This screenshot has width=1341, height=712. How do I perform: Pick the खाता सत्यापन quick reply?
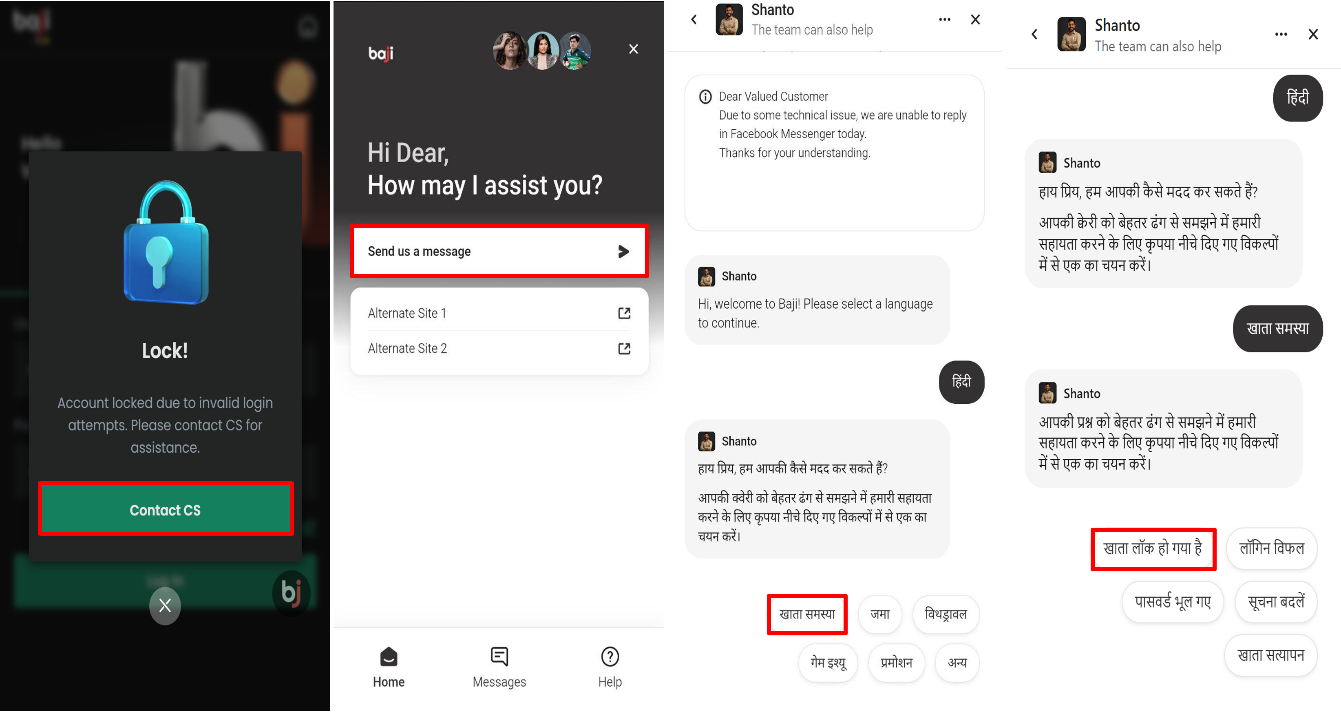1271,655
